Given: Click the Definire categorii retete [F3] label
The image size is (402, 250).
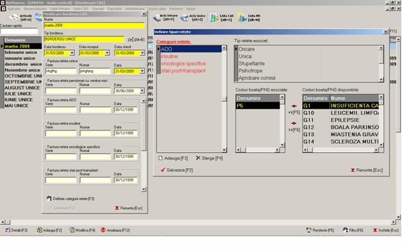Looking at the screenshot, I should pyautogui.click(x=74, y=199).
